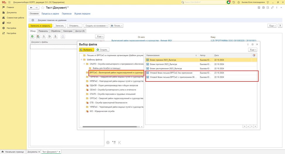
Task: Click the K icon below the file panel
Action: point(119,143)
